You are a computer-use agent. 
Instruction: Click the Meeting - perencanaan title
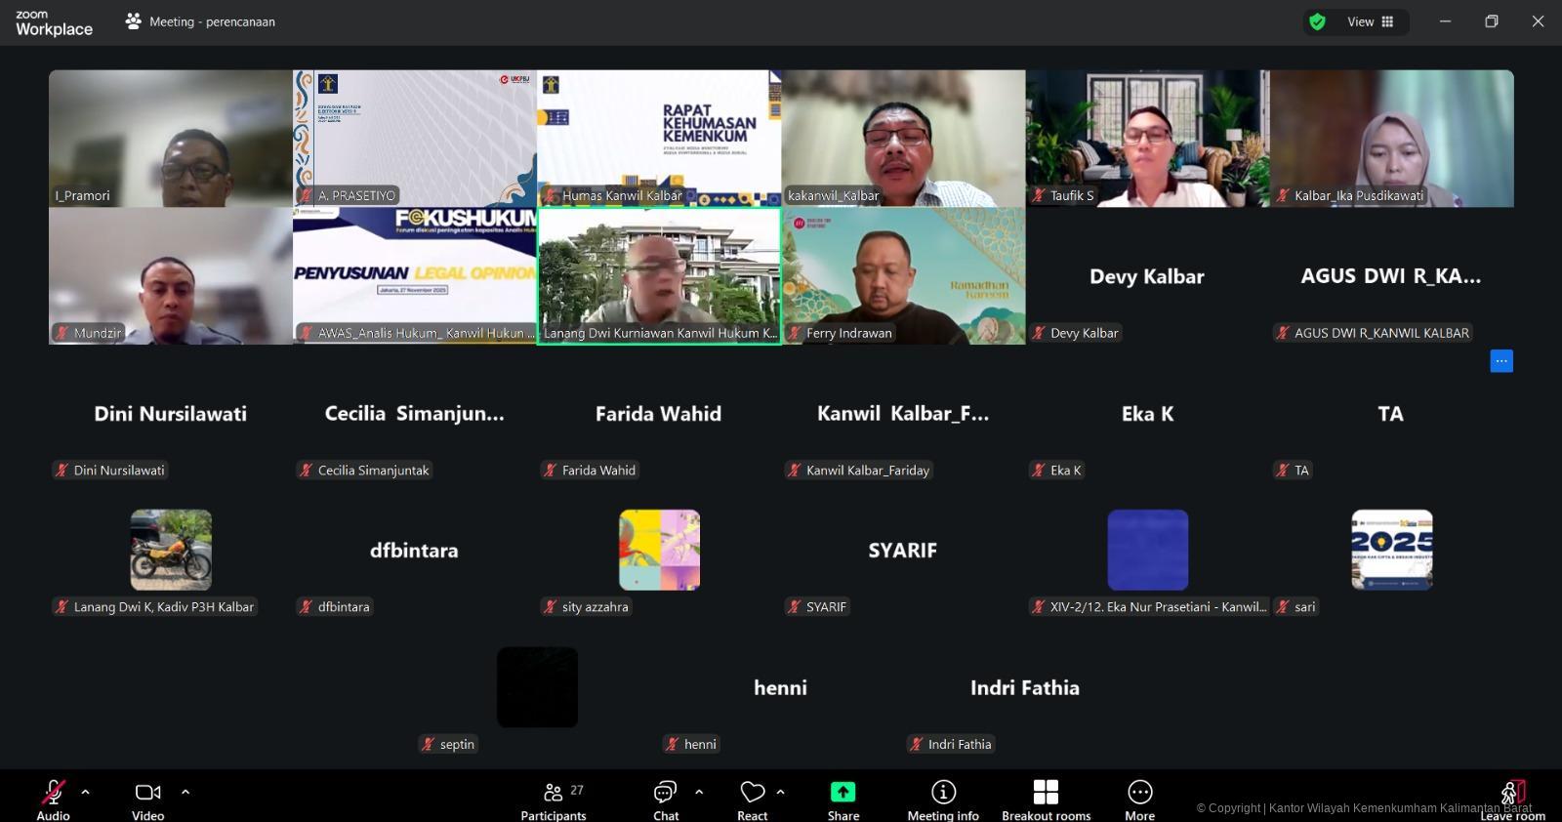212,21
